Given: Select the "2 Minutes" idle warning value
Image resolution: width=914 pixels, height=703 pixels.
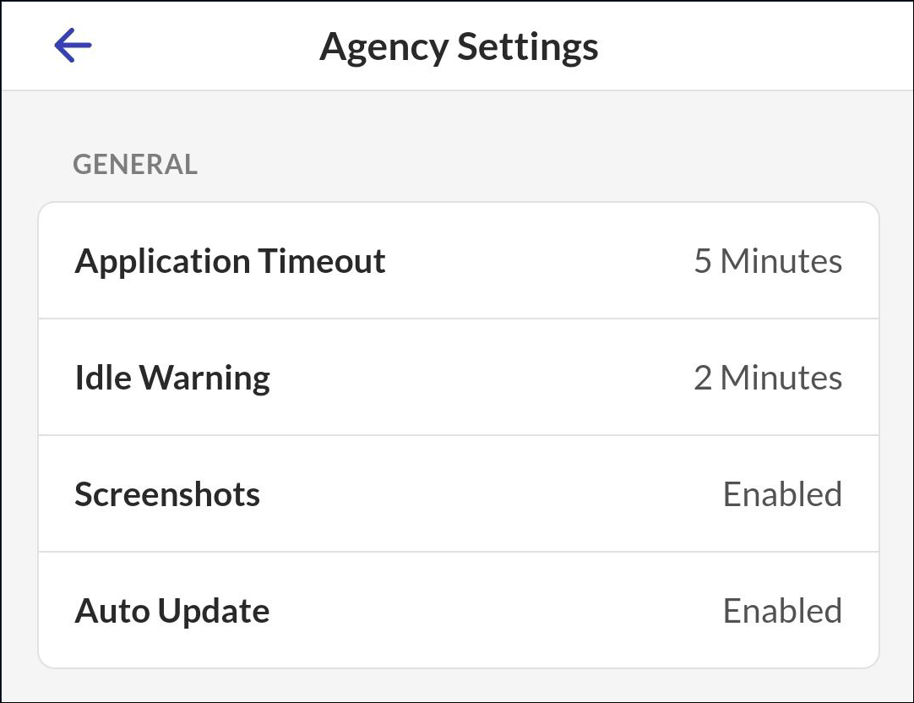Looking at the screenshot, I should click(x=767, y=378).
